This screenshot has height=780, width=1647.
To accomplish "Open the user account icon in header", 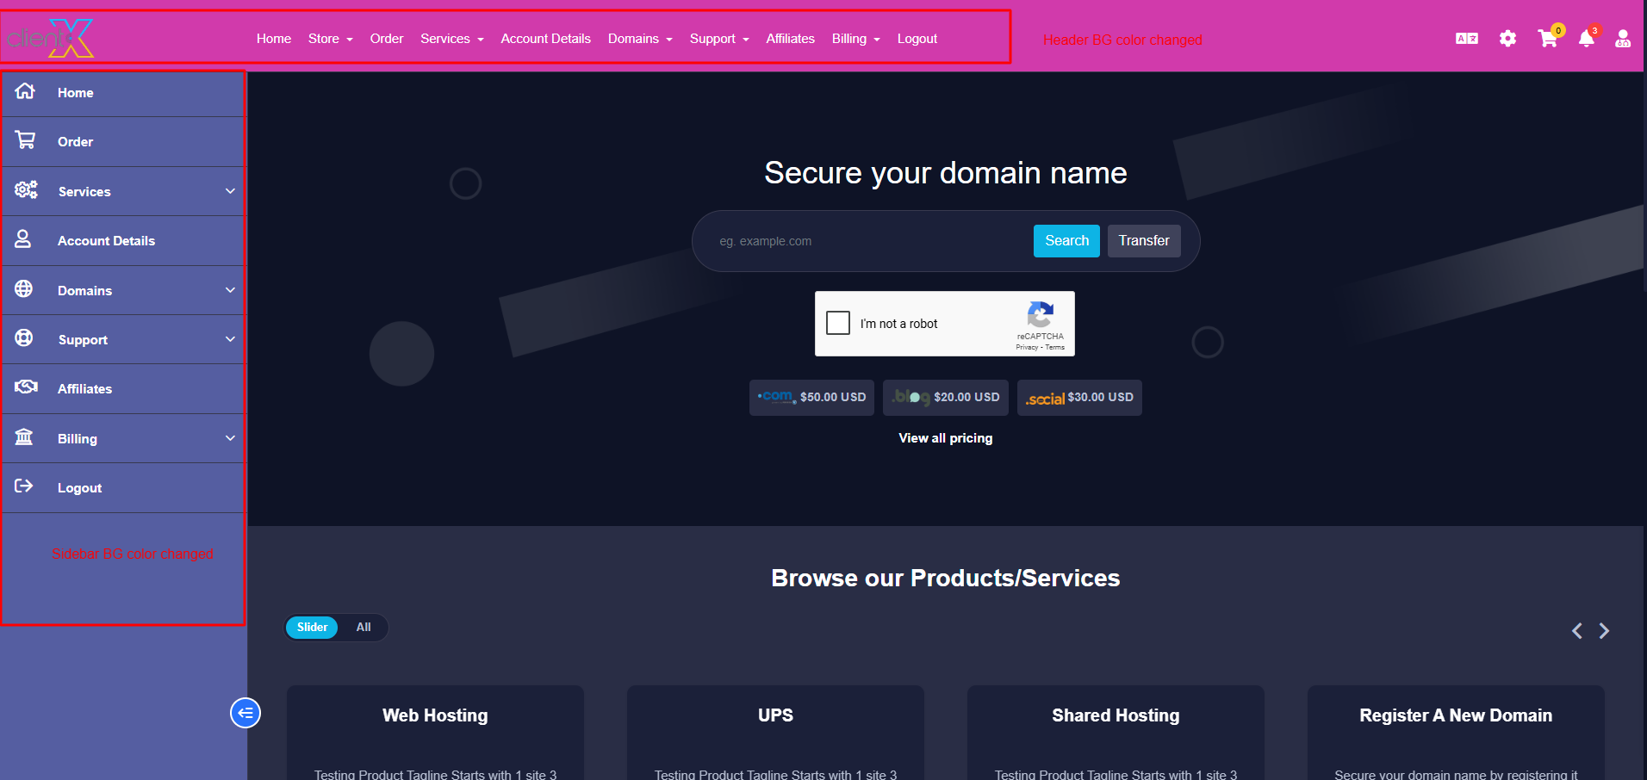I will tap(1622, 39).
